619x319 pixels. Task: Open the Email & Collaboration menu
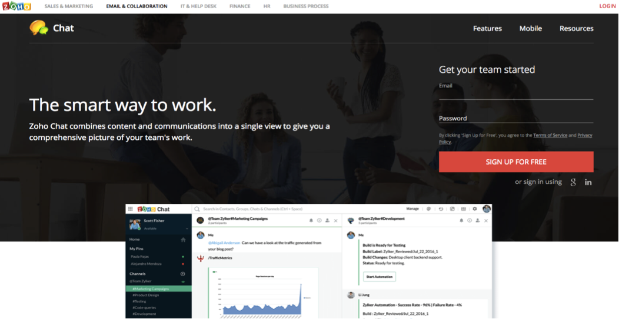137,6
